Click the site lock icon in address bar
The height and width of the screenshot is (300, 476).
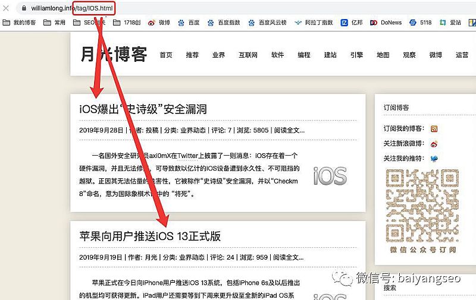coord(23,8)
